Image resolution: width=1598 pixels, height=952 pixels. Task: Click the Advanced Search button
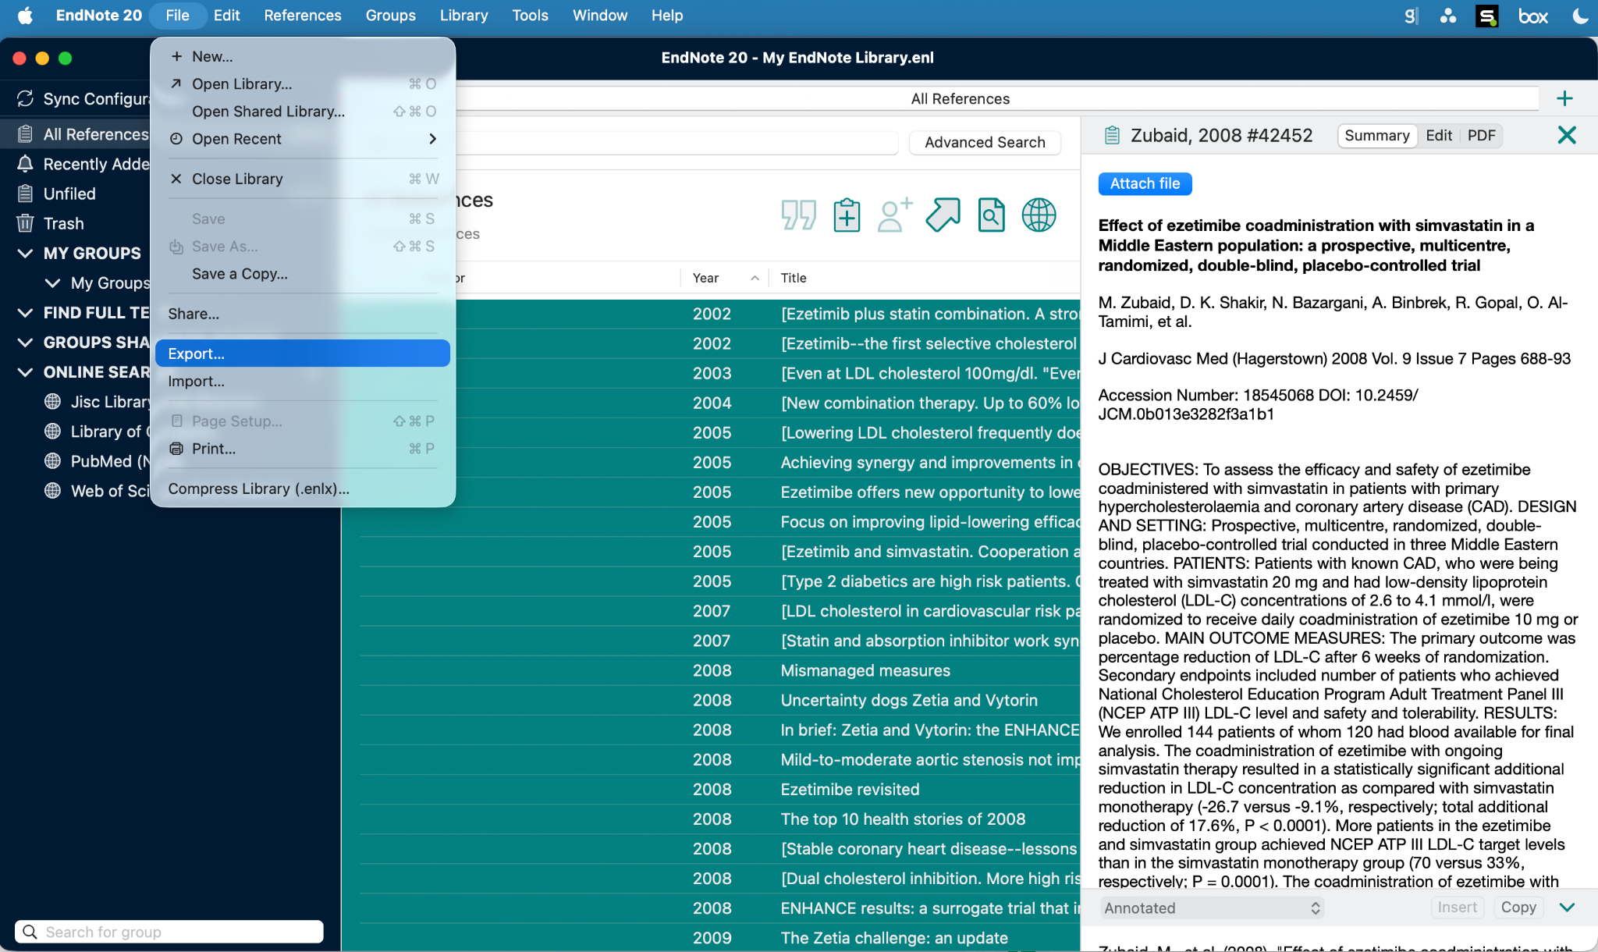pos(985,143)
